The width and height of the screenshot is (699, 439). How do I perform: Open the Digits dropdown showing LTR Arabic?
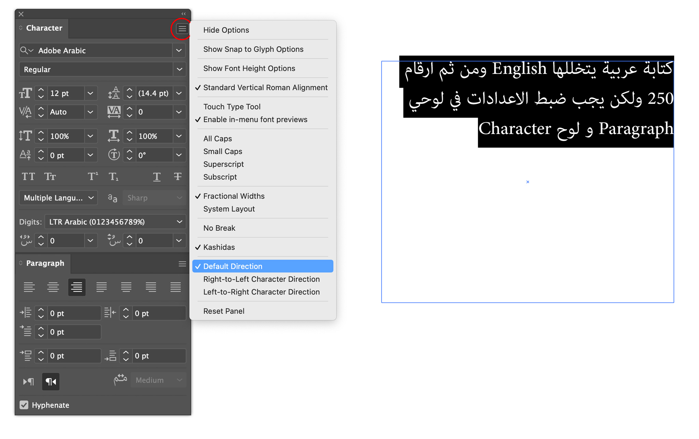click(115, 222)
